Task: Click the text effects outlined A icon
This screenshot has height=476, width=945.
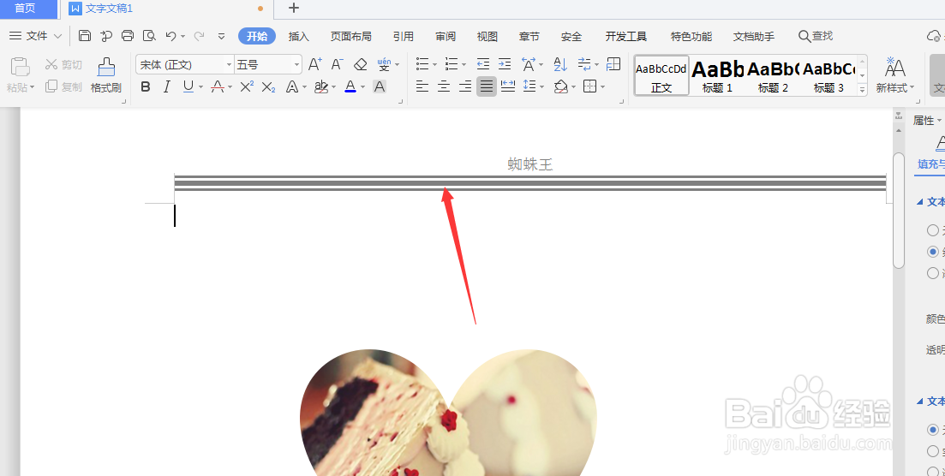Action: coord(292,86)
